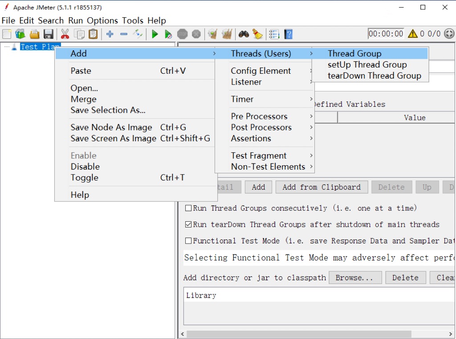
Task: Expand all nodes with plus icon
Action: [110, 34]
